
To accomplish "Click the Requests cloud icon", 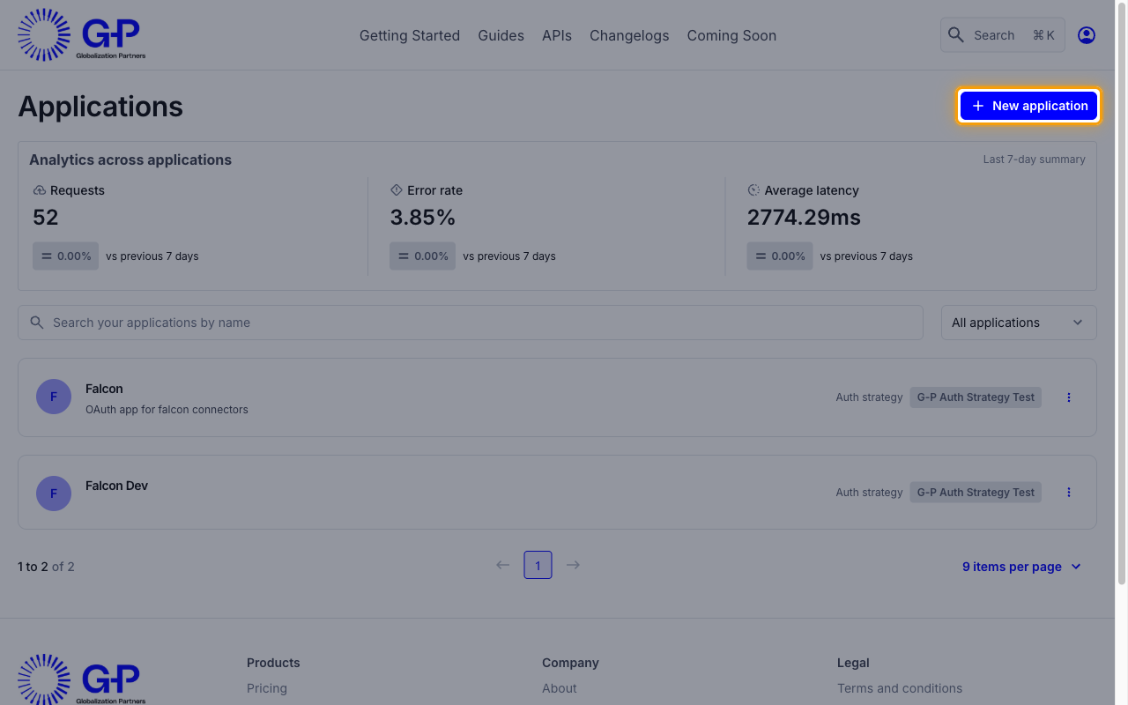I will (39, 190).
